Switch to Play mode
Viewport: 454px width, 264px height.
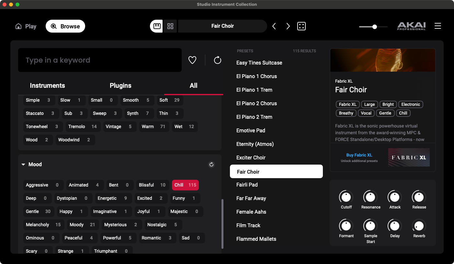click(x=26, y=26)
